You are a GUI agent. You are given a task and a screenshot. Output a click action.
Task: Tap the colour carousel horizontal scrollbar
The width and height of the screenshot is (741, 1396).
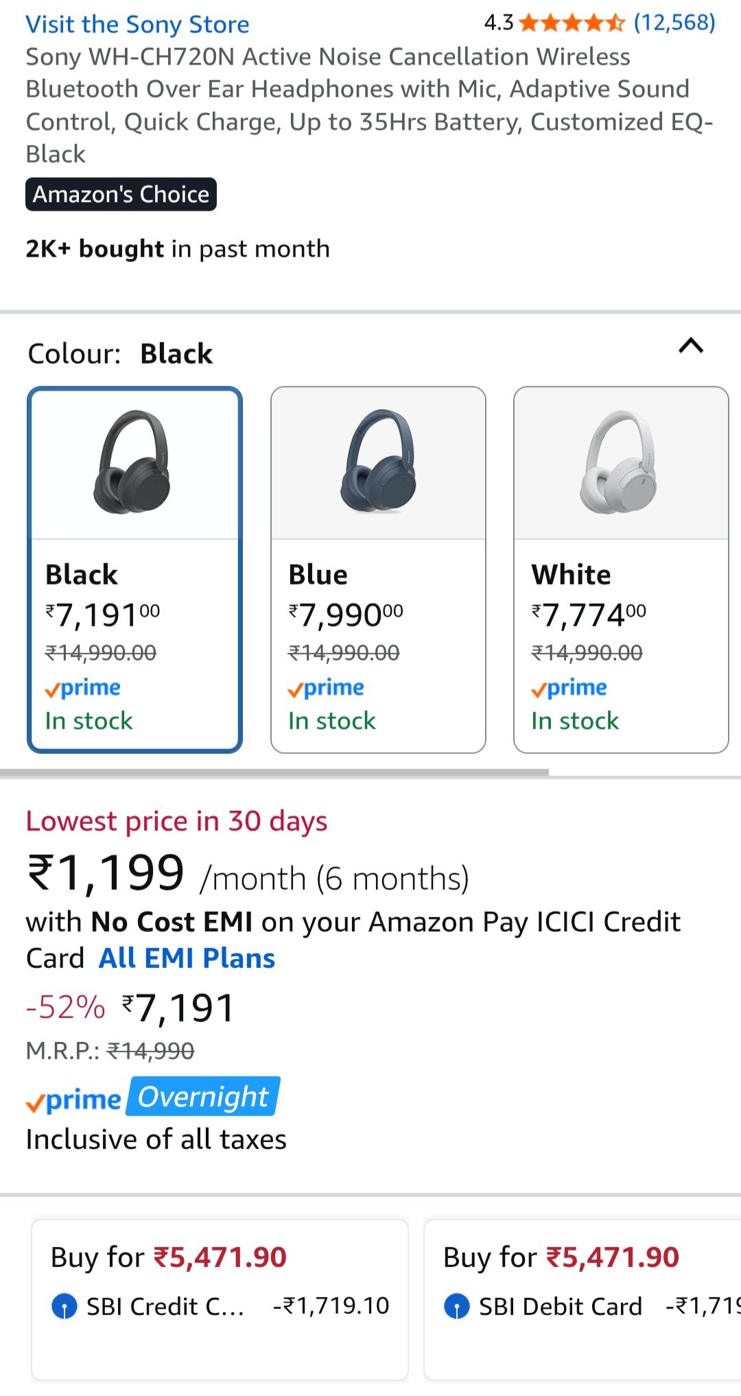274,772
